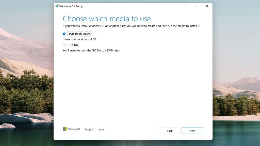Click the desktop wallpaper outside the dialog
260x146 pixels.
click(25, 76)
